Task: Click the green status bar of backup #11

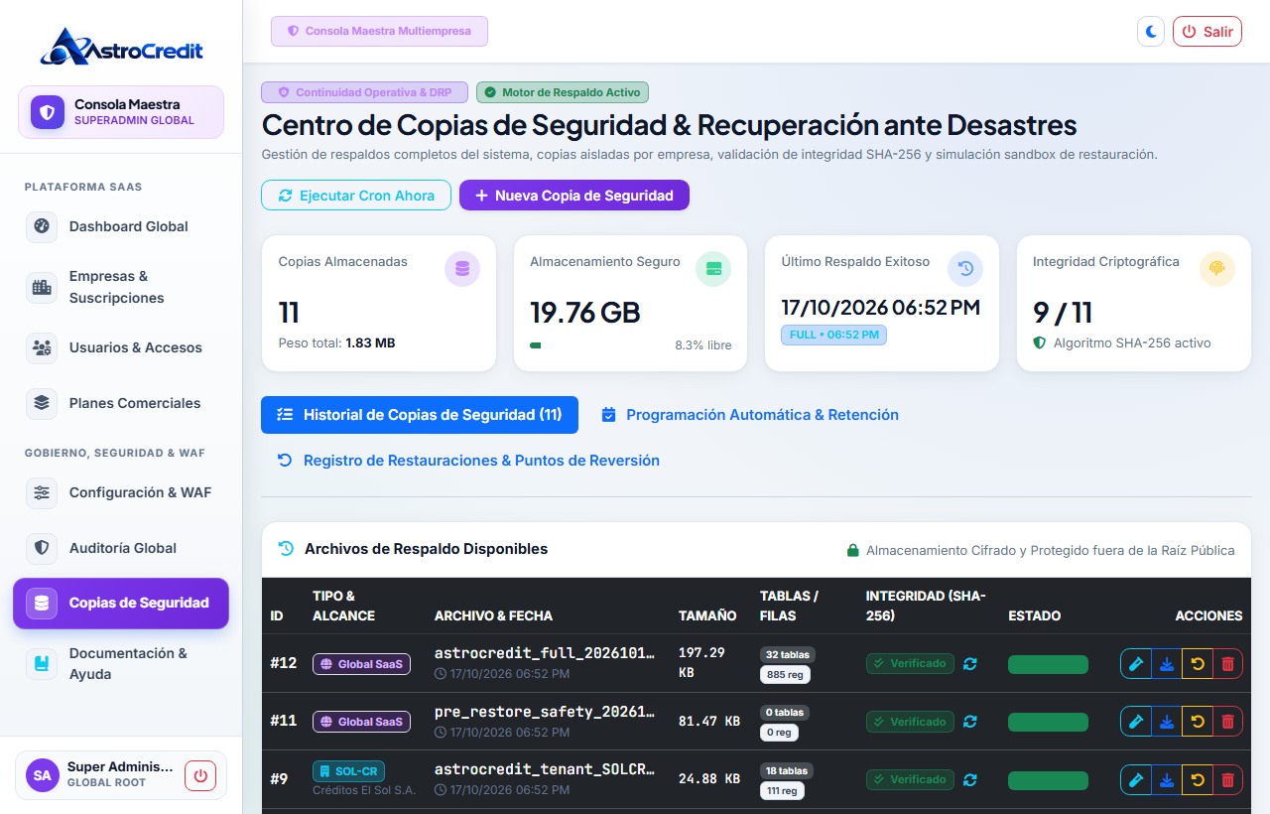Action: 1048,722
